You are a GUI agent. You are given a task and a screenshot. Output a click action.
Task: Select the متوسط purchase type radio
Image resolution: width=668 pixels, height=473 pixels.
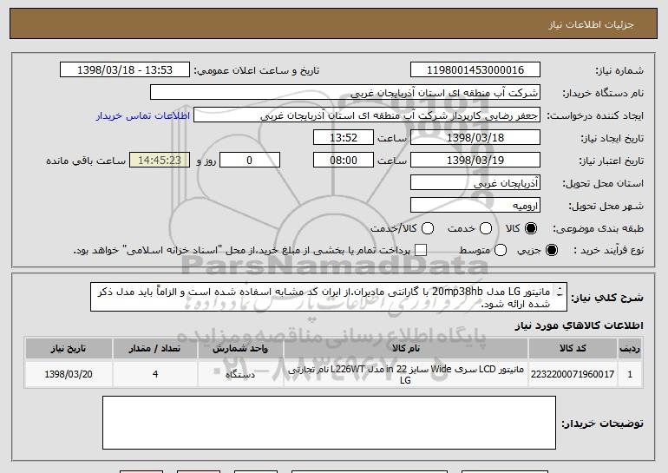pos(501,251)
